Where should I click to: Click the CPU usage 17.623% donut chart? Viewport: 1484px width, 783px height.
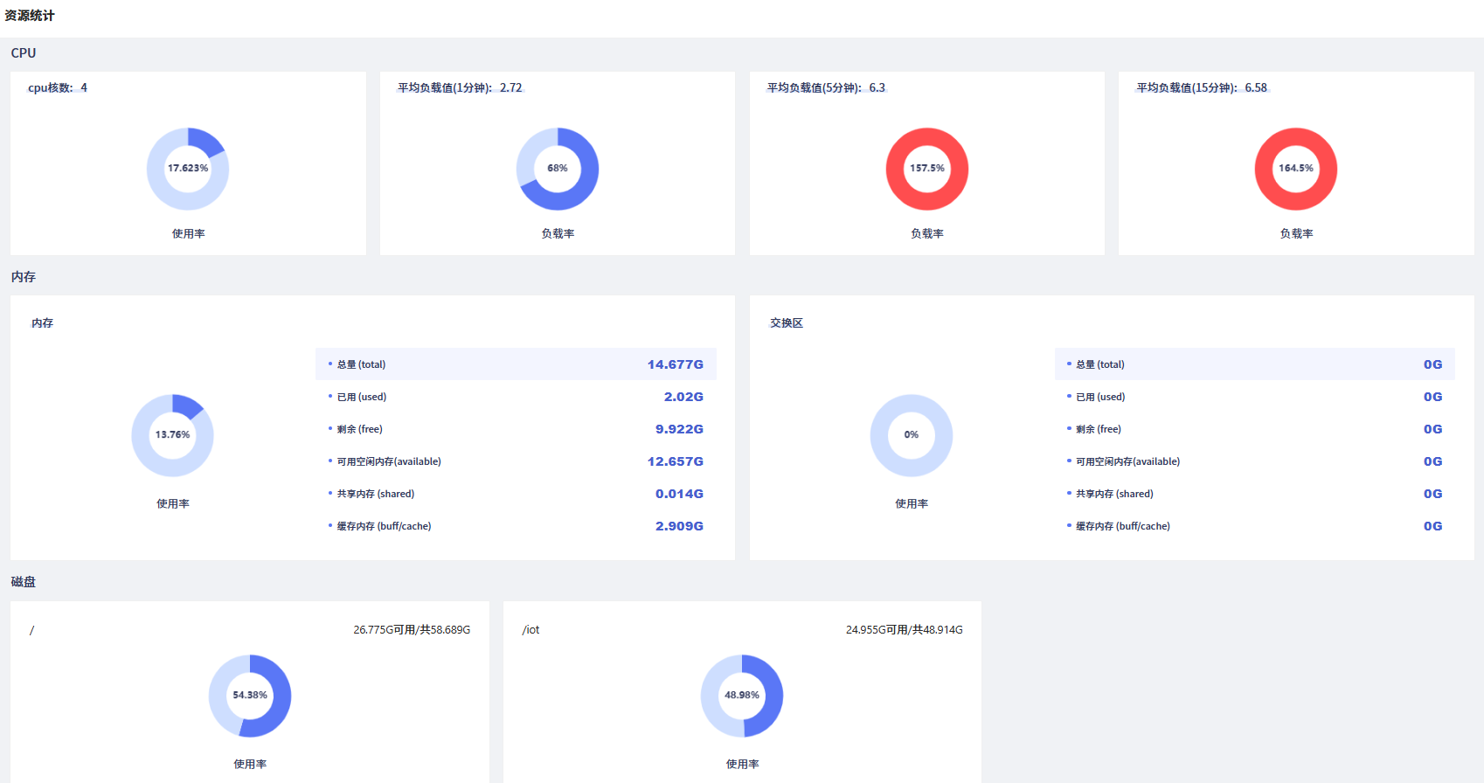click(x=188, y=169)
